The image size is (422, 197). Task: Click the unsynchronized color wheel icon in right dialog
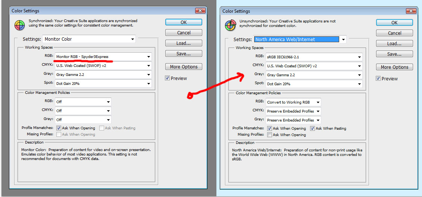[x=230, y=25]
